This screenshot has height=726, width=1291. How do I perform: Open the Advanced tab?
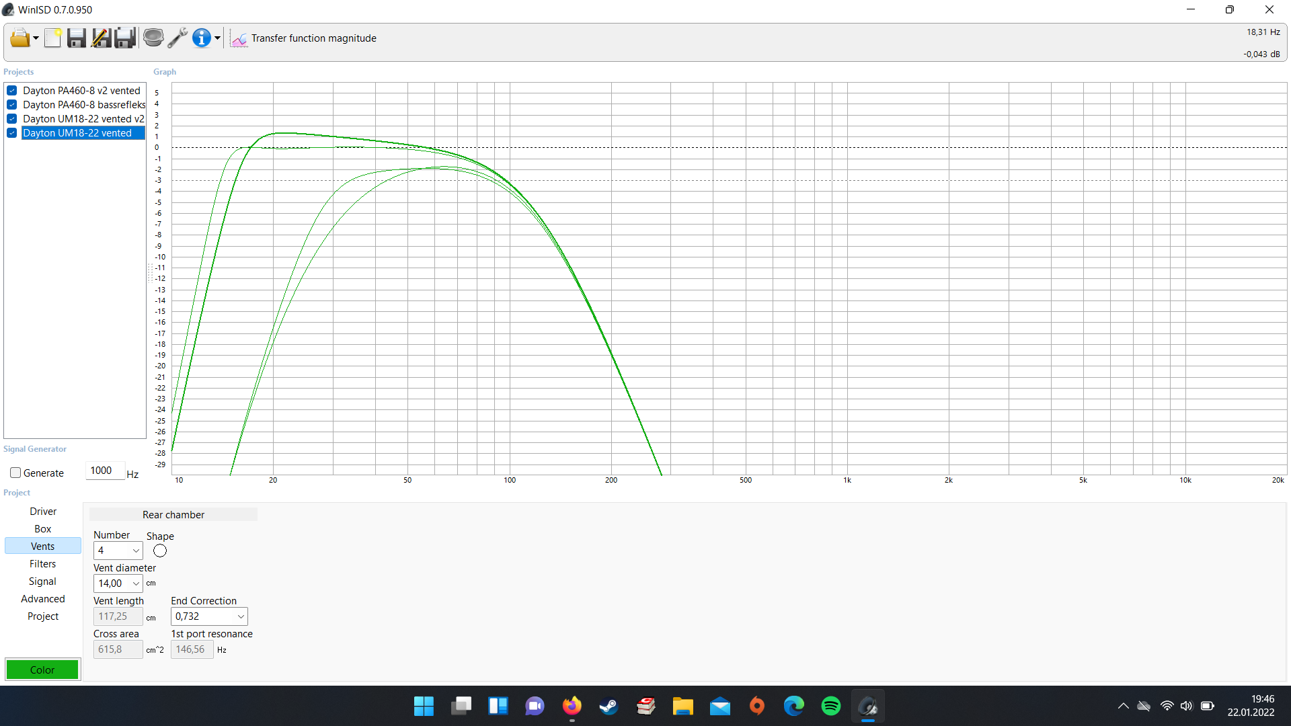[43, 599]
